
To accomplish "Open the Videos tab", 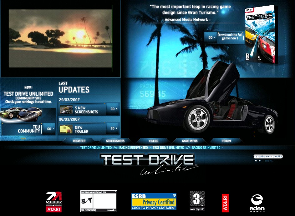I will click(x=153, y=141).
